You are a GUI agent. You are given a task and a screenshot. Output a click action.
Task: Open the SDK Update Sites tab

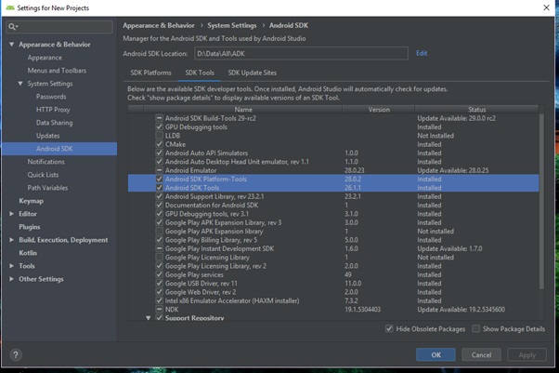252,73
